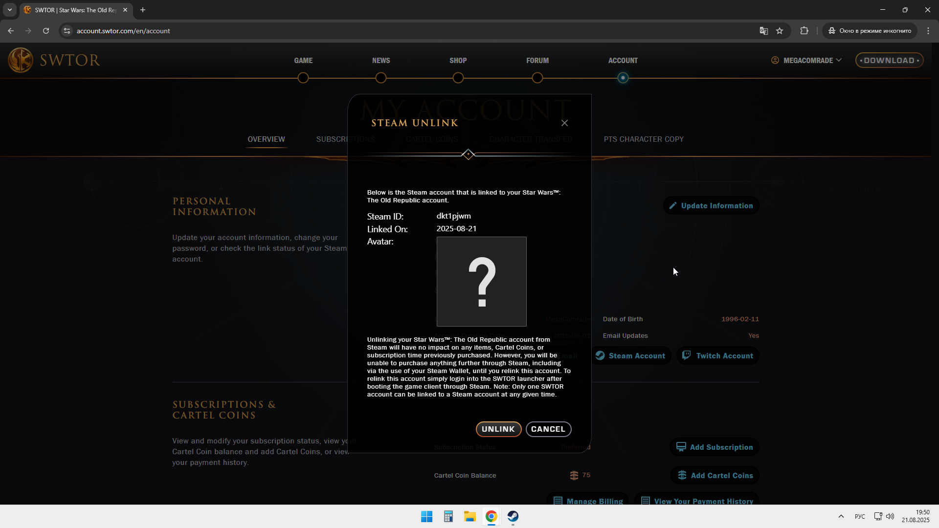Click the РУС language indicator

(x=860, y=516)
